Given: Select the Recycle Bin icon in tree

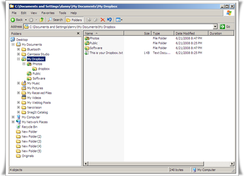Looking at the screenshot, I should [19, 127].
